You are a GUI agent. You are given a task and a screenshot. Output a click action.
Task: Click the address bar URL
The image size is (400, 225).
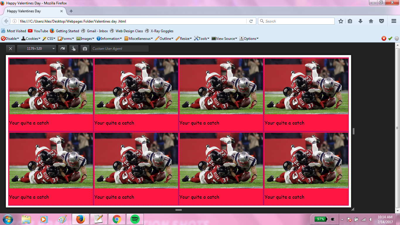point(73,21)
